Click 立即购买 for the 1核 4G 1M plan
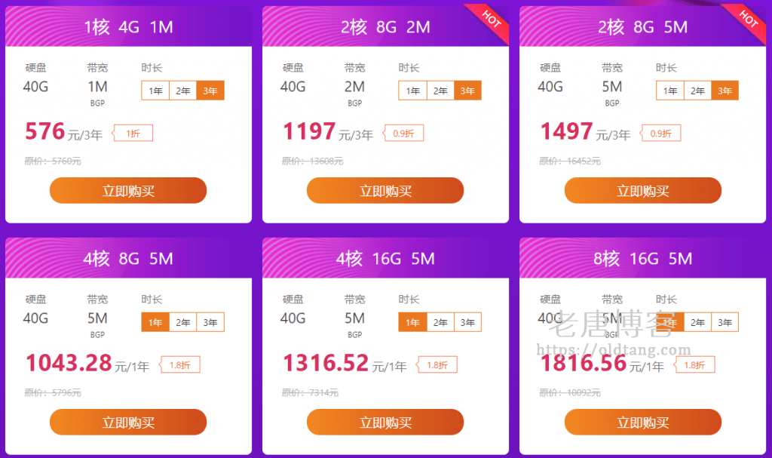This screenshot has height=458, width=772. pyautogui.click(x=128, y=190)
